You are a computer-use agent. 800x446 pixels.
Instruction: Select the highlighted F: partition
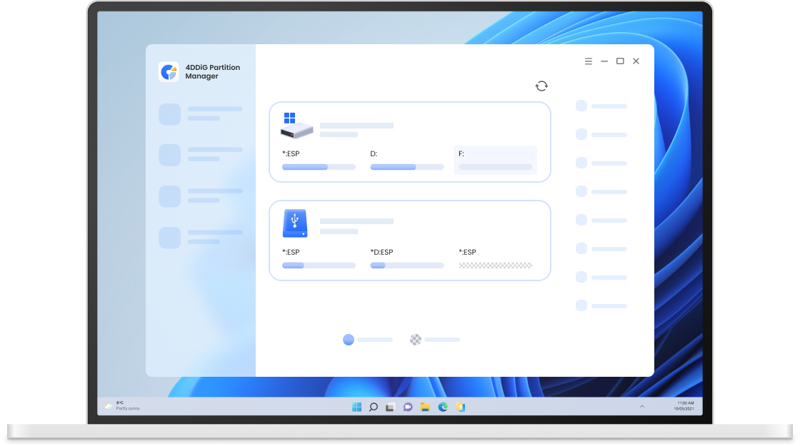tap(495, 160)
